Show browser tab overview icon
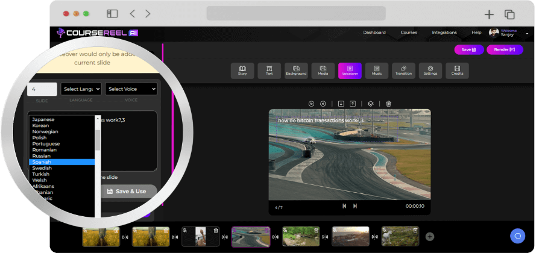 pos(509,14)
